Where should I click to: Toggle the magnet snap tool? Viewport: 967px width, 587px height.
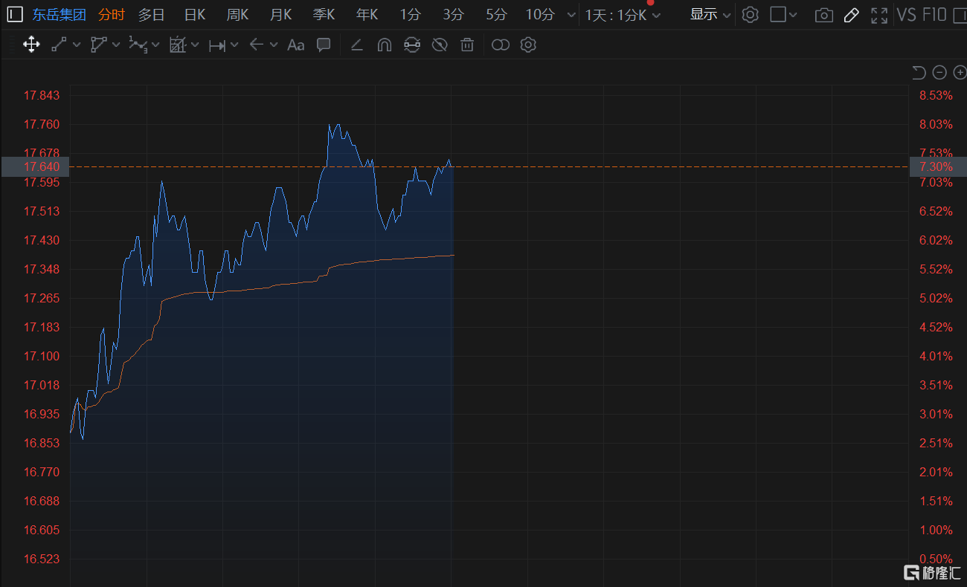(x=384, y=45)
